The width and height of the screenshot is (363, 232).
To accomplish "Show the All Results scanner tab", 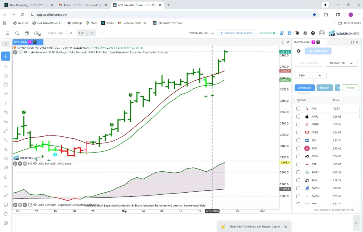I will pyautogui.click(x=305, y=88).
